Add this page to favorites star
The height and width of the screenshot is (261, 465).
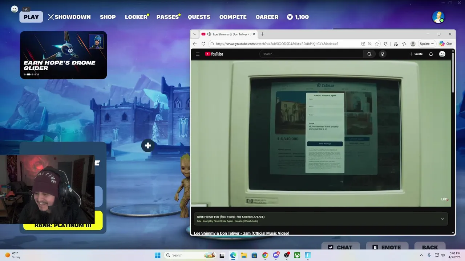point(377,44)
